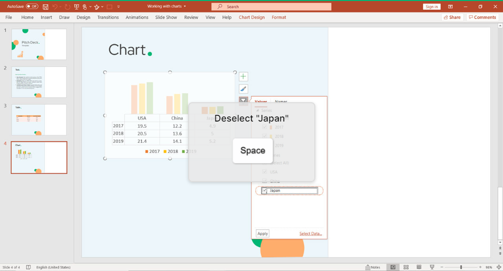
Task: Click the 'Chart' slide title text
Action: [x=130, y=50]
